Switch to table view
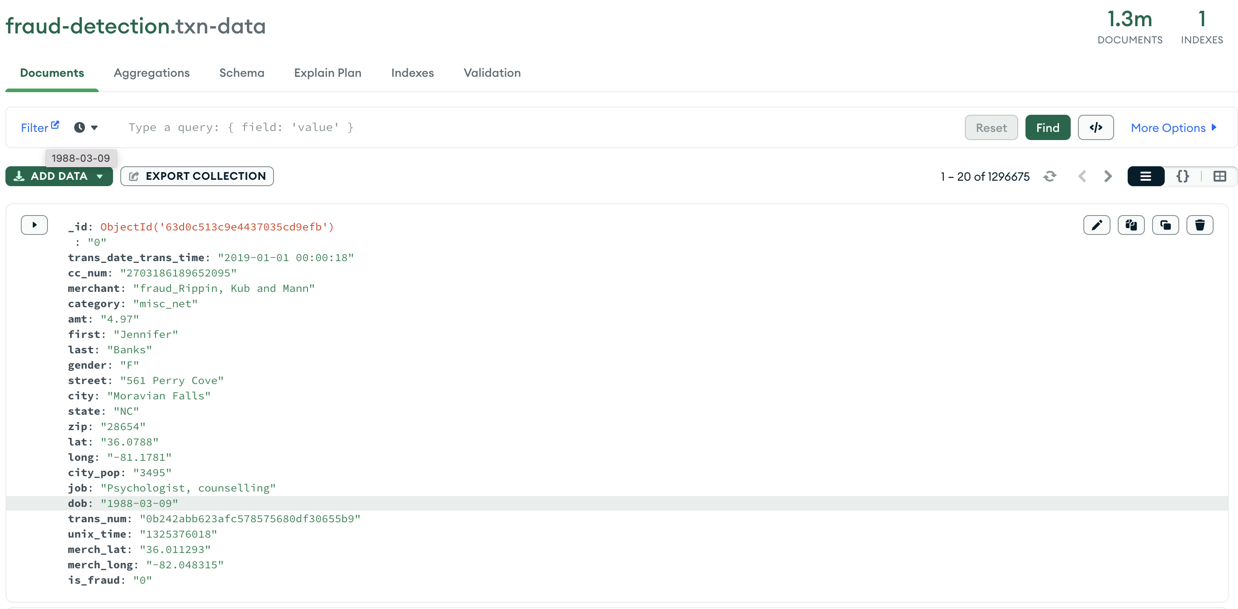The width and height of the screenshot is (1238, 609). (x=1219, y=176)
